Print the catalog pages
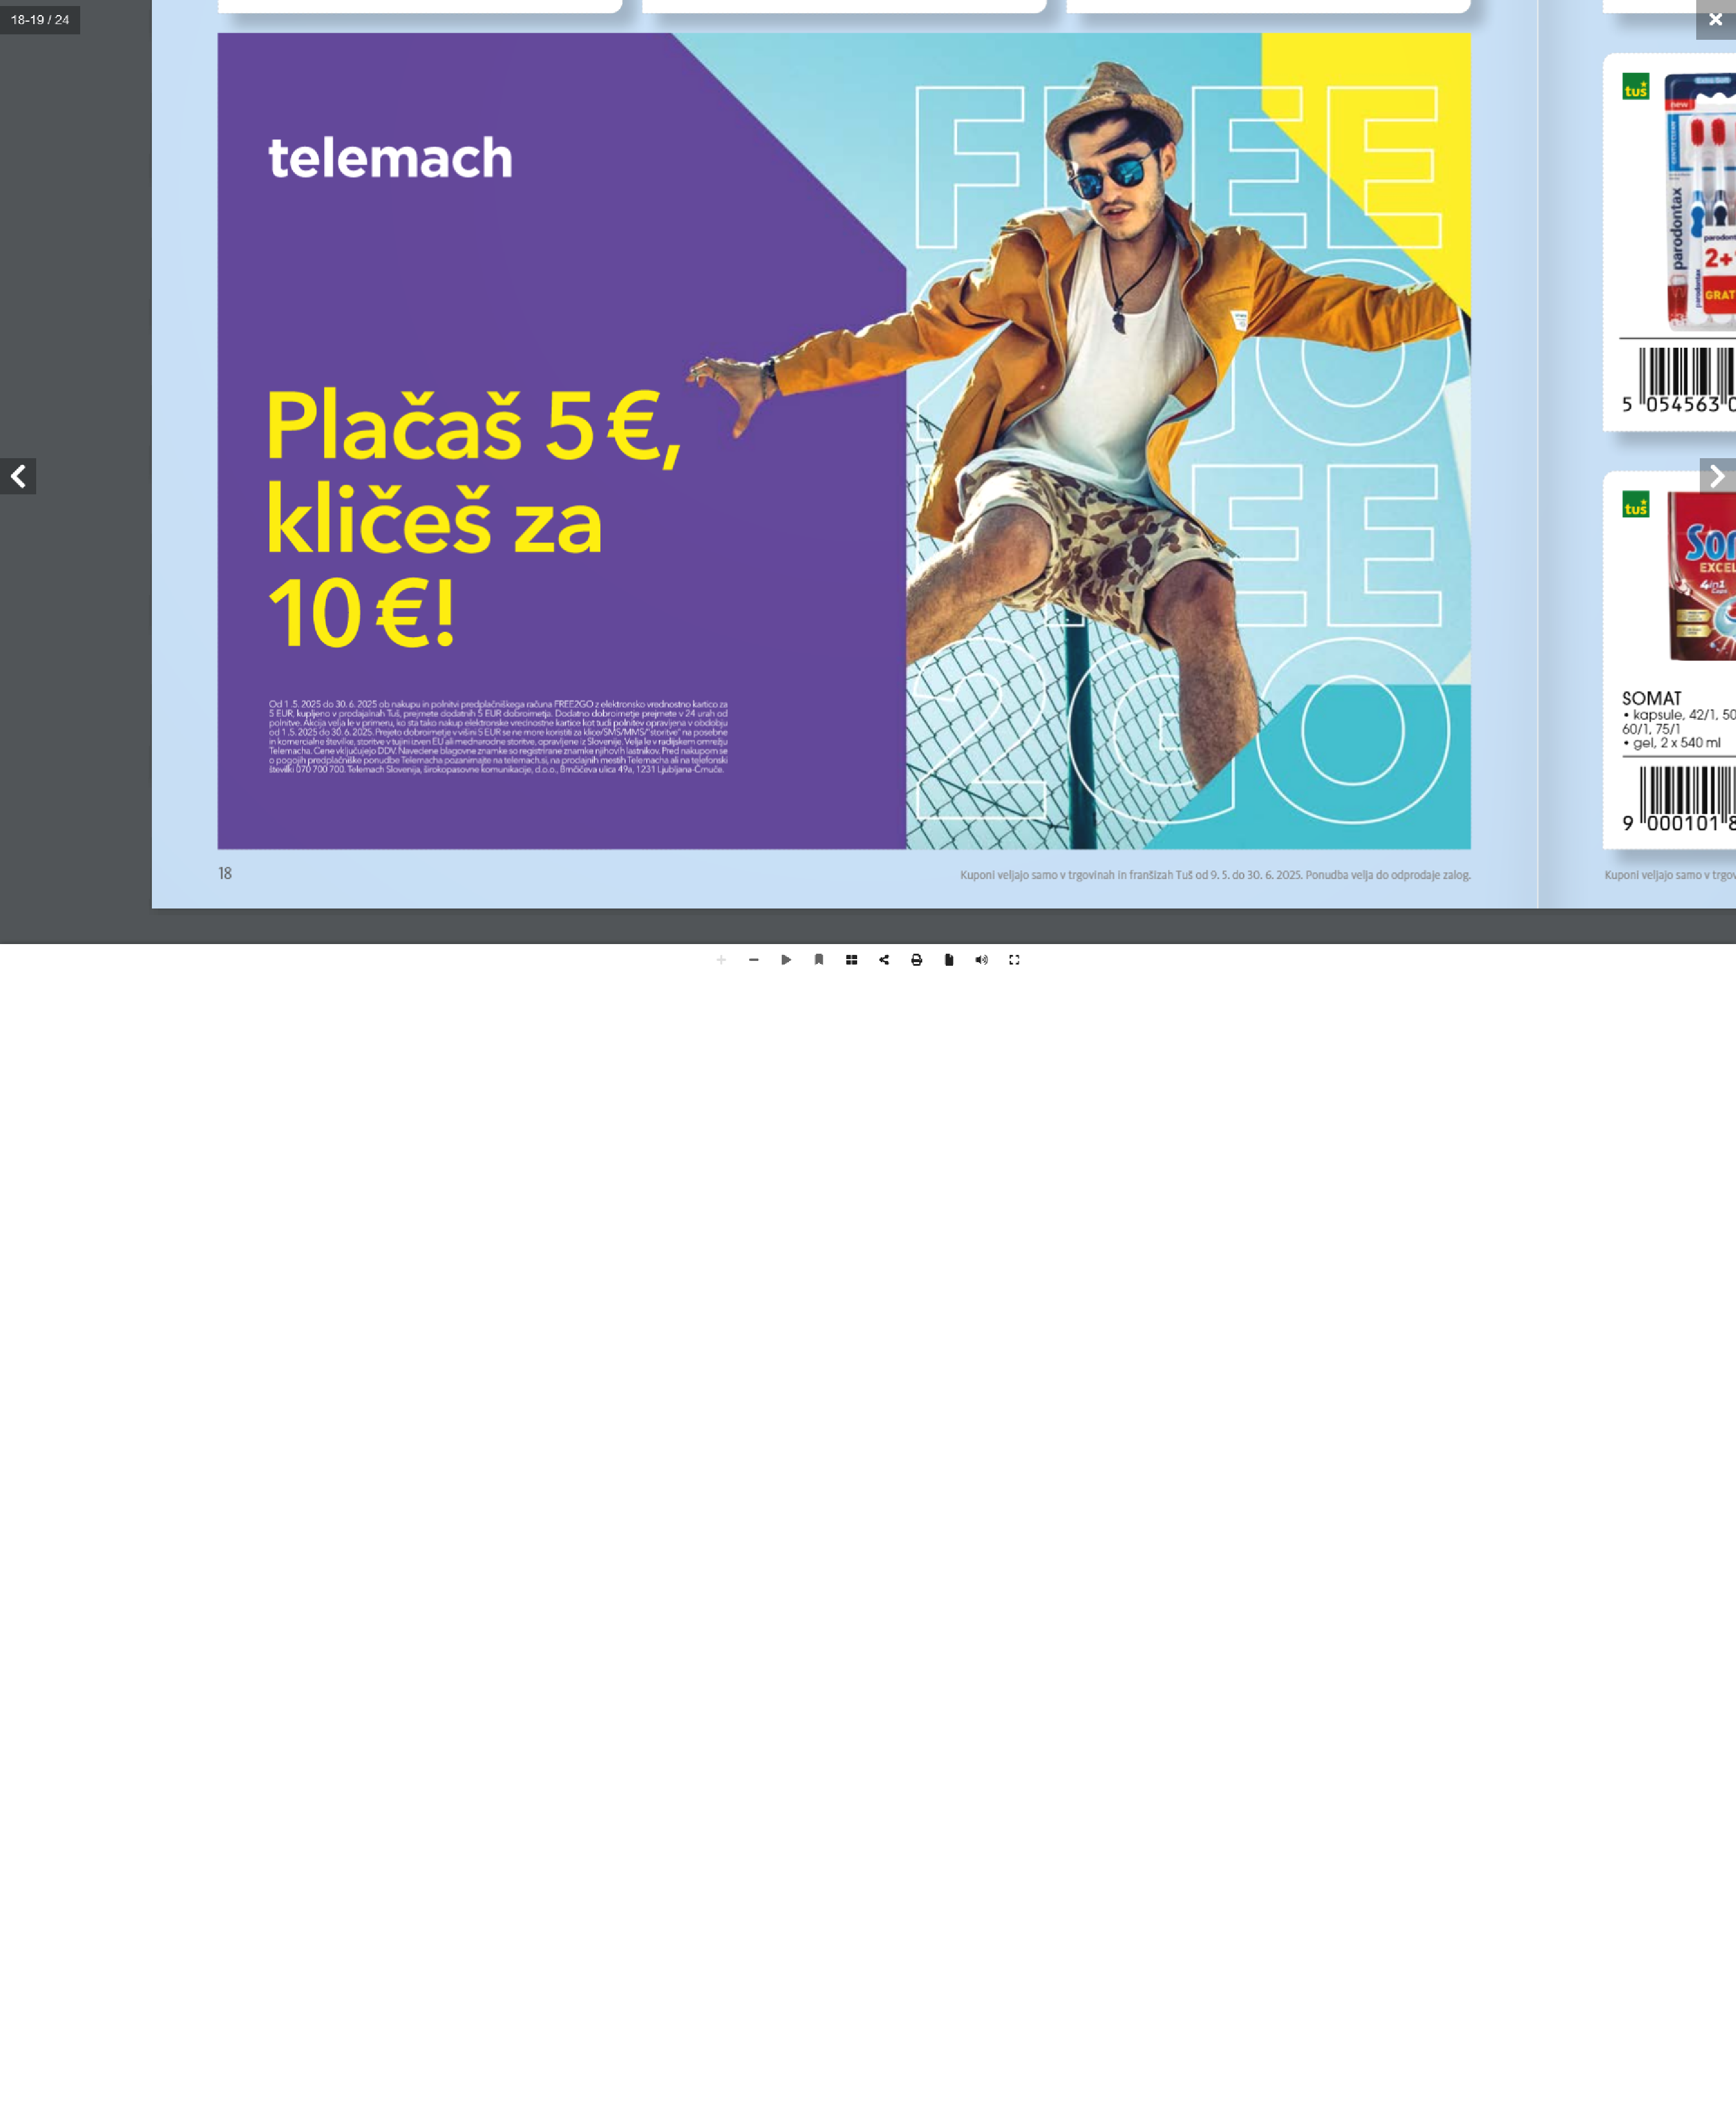Screen dimensions: 1736x2116 [x=916, y=960]
